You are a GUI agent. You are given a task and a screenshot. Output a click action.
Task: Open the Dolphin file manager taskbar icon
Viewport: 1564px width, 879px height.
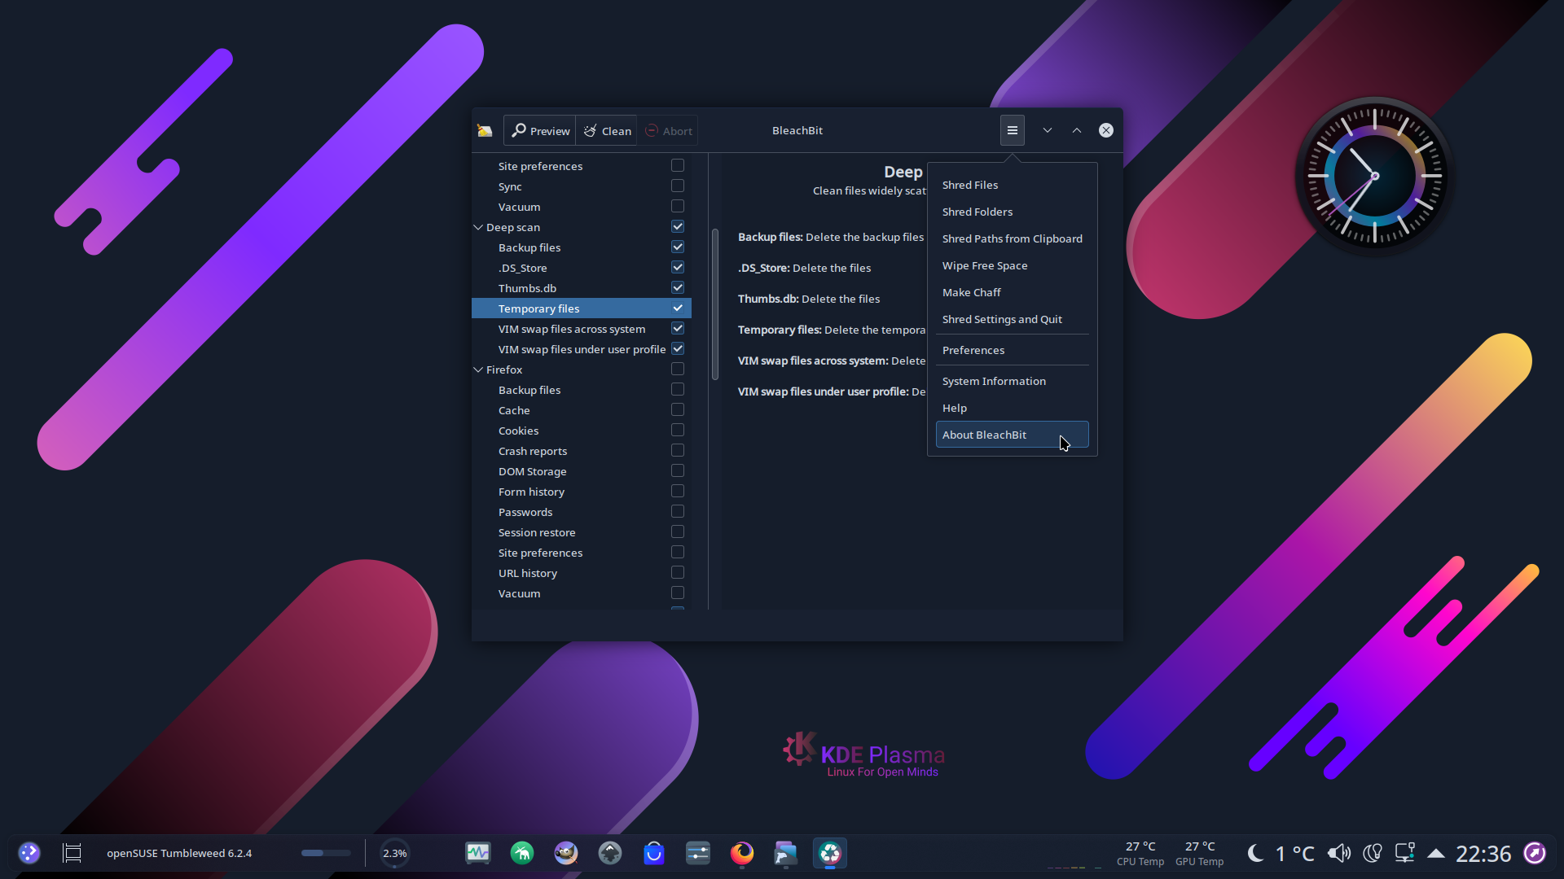click(x=786, y=853)
